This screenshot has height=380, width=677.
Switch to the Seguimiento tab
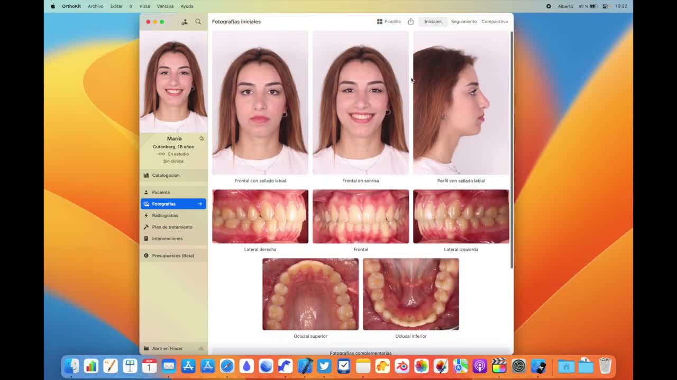(x=464, y=22)
